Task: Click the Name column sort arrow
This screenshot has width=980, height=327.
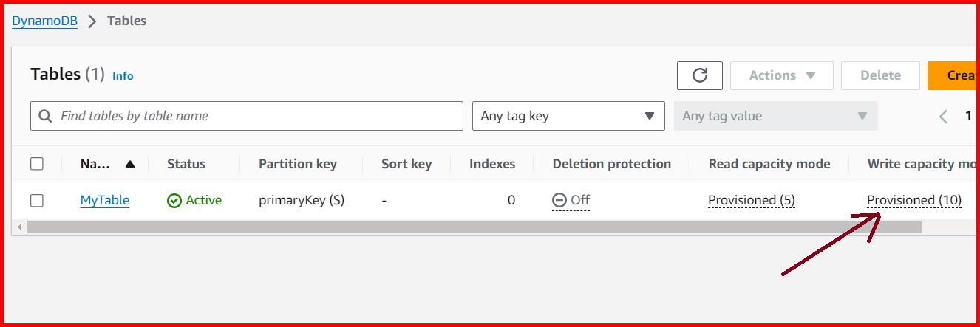Action: [130, 164]
